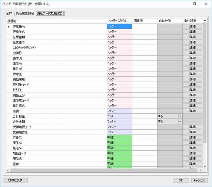Open 詳細 for the 得意先名 row

(192, 31)
